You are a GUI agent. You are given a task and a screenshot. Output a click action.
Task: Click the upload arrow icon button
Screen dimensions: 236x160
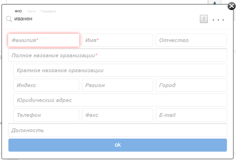(203, 19)
